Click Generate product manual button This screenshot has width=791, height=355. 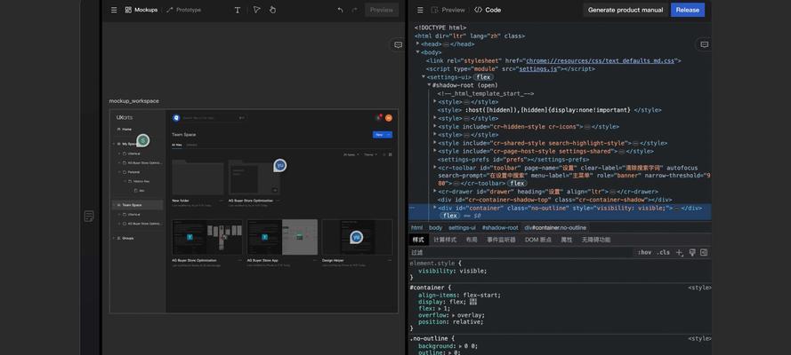626,10
